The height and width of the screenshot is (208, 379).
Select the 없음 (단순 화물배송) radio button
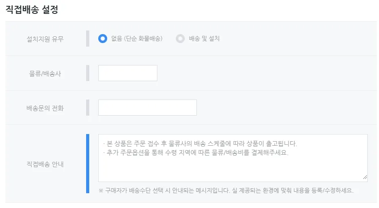[x=103, y=39]
